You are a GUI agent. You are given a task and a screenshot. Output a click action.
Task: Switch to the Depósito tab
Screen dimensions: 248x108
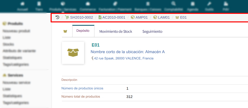point(83,31)
